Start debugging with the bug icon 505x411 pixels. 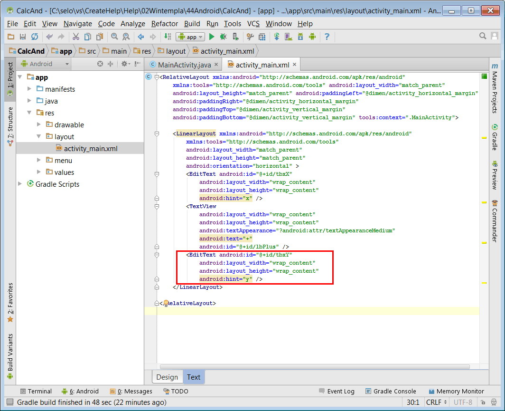tap(223, 37)
